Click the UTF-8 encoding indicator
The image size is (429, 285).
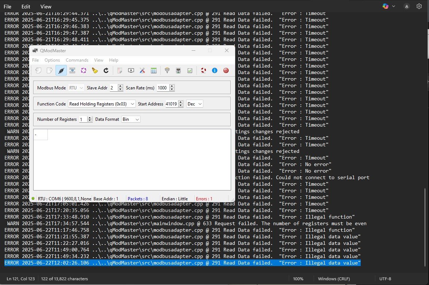pos(385,279)
